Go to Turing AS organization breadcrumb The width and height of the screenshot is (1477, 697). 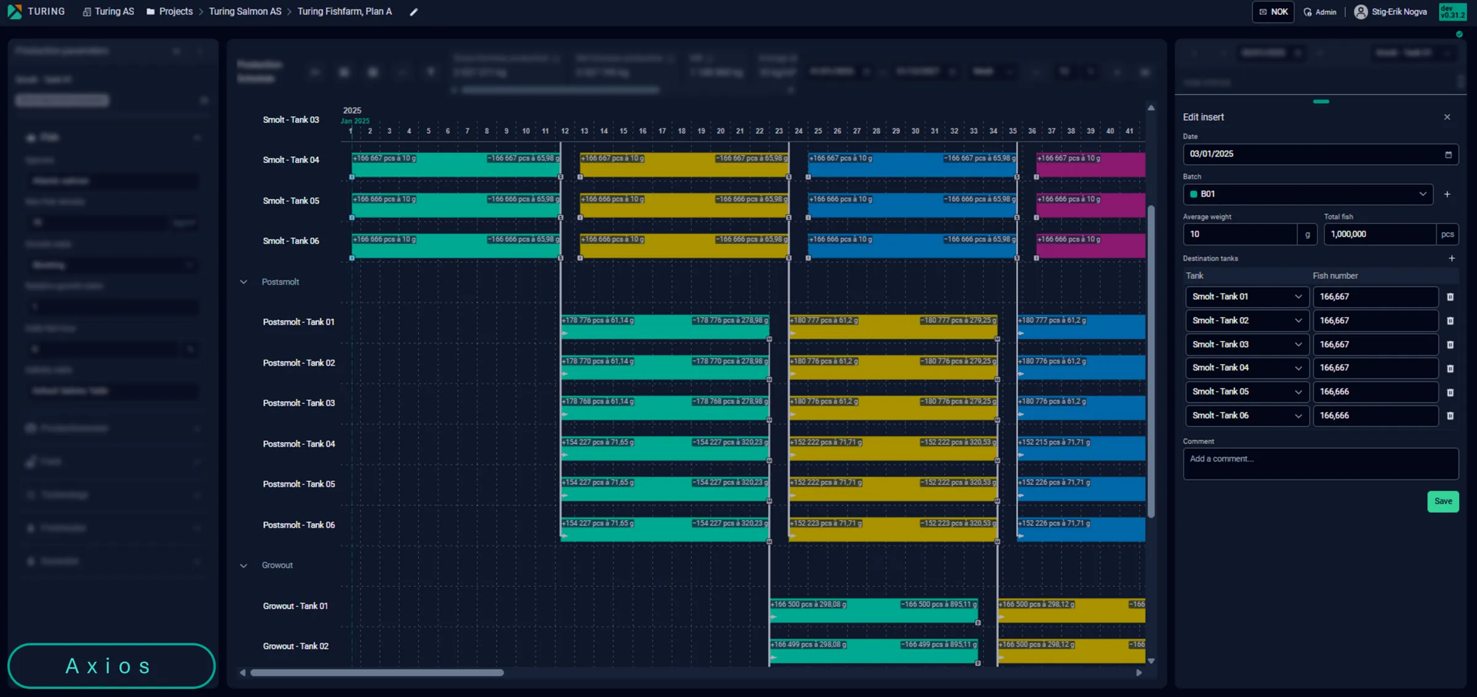[108, 12]
